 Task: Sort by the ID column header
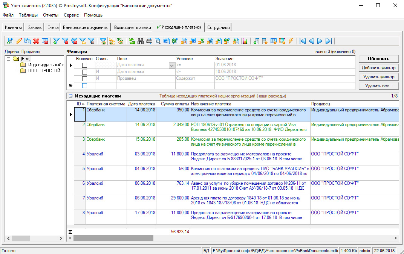(80, 103)
